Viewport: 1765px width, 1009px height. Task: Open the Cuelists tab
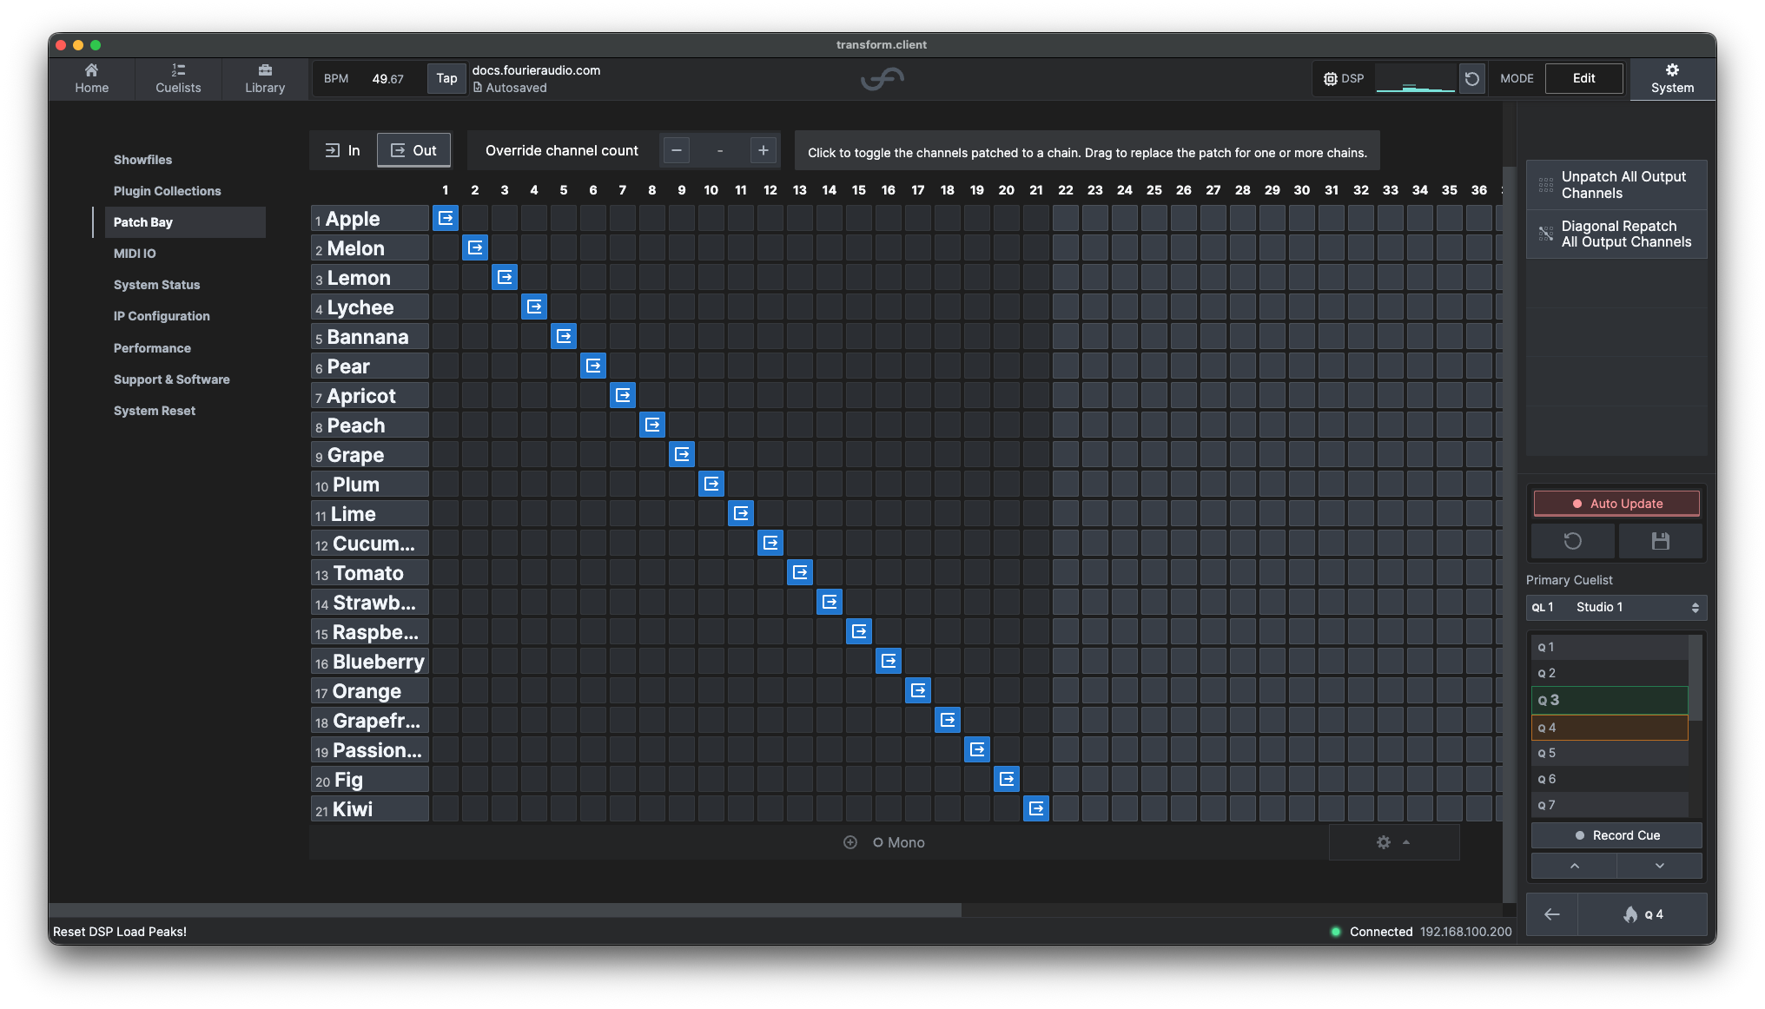(178, 78)
